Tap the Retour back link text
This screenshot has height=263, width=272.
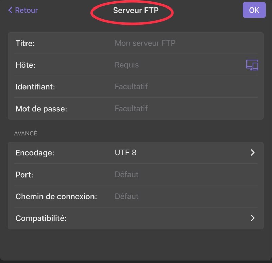(x=27, y=10)
